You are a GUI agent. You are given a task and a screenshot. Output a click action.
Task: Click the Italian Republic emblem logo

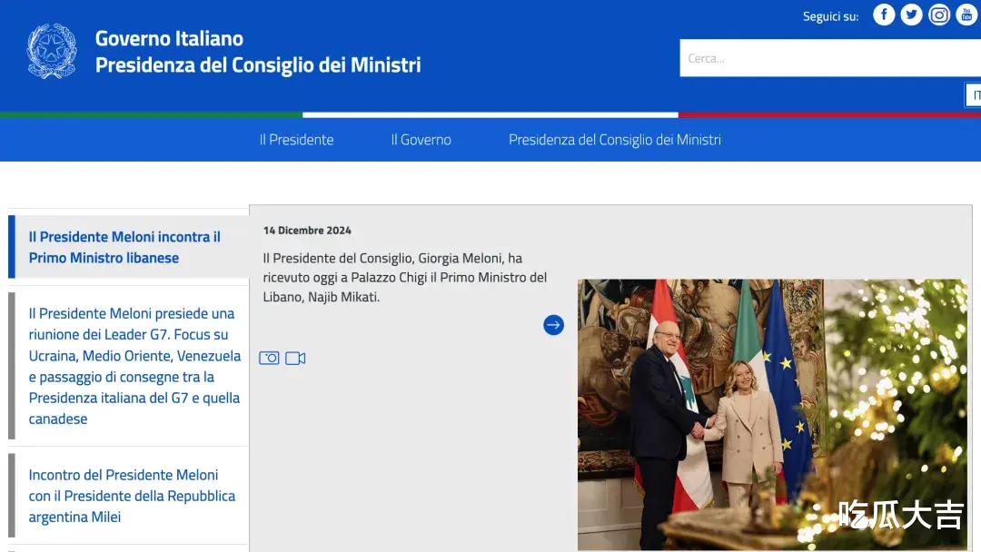52,51
